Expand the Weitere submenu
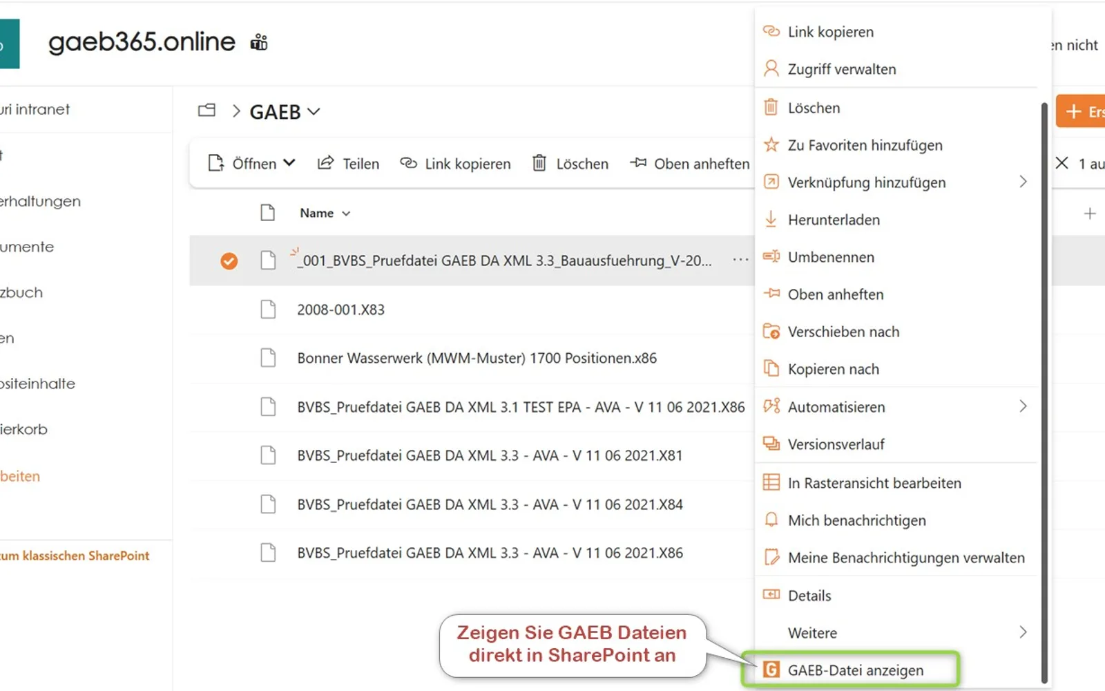 pyautogui.click(x=1023, y=632)
